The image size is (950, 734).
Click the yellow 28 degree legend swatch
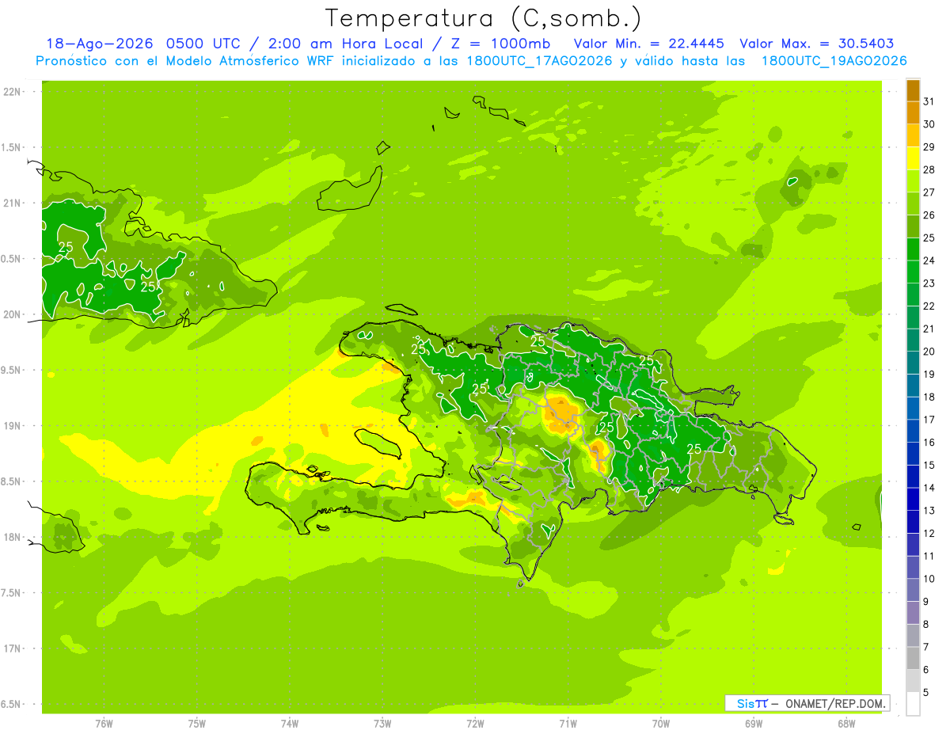click(x=913, y=158)
